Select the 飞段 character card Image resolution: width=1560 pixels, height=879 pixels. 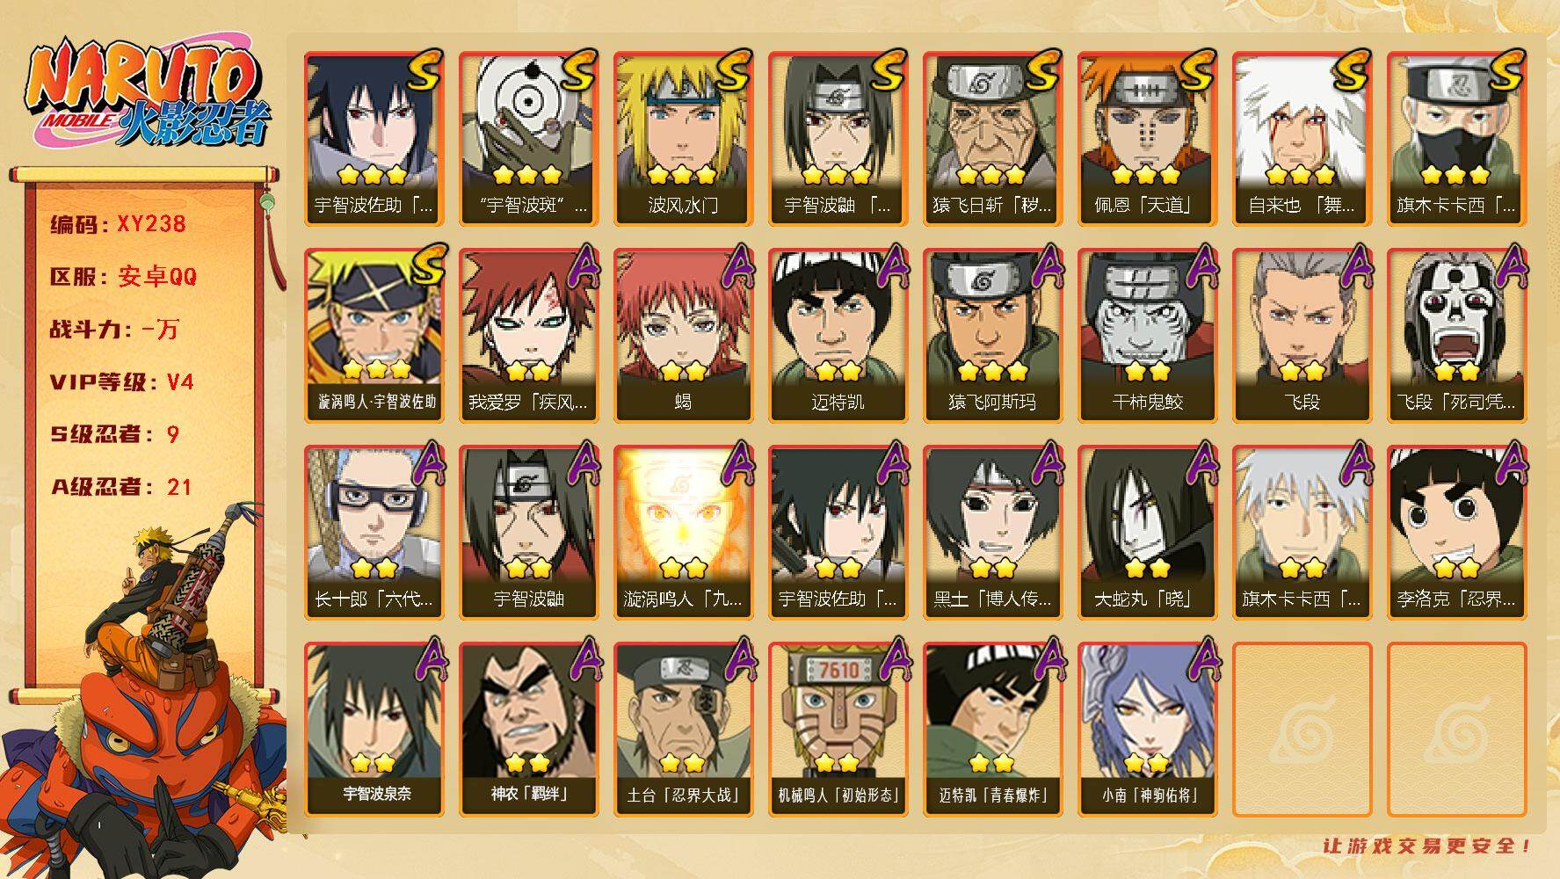point(1302,335)
